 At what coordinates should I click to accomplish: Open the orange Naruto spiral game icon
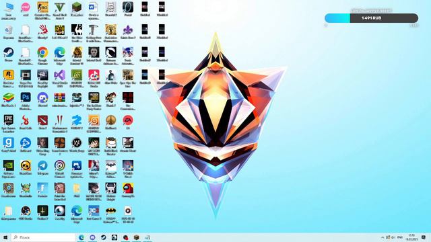pos(94,120)
